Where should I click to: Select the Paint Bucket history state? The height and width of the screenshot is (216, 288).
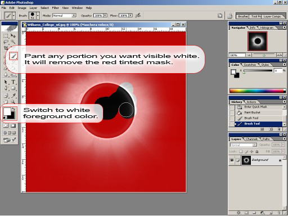point(258,112)
